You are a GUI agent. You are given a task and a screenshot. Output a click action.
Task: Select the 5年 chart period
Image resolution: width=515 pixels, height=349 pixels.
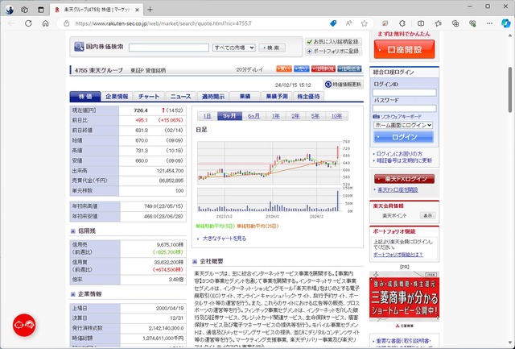click(x=315, y=116)
